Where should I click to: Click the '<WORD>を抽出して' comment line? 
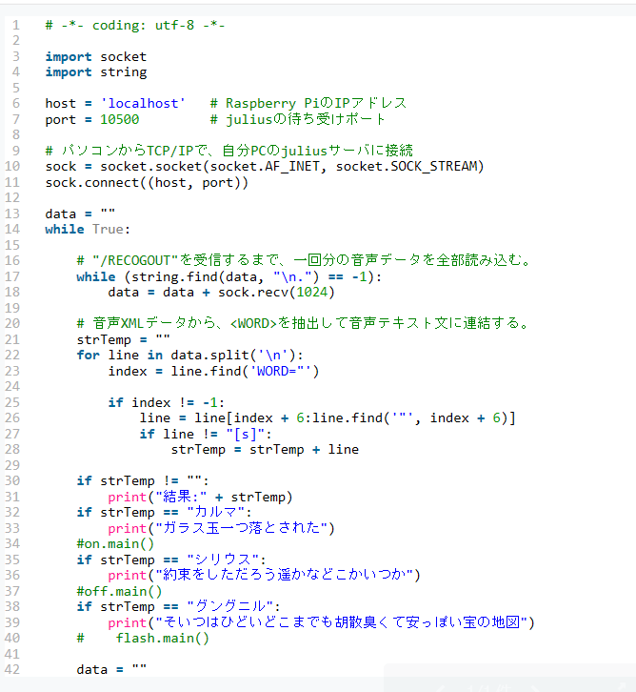[x=303, y=323]
